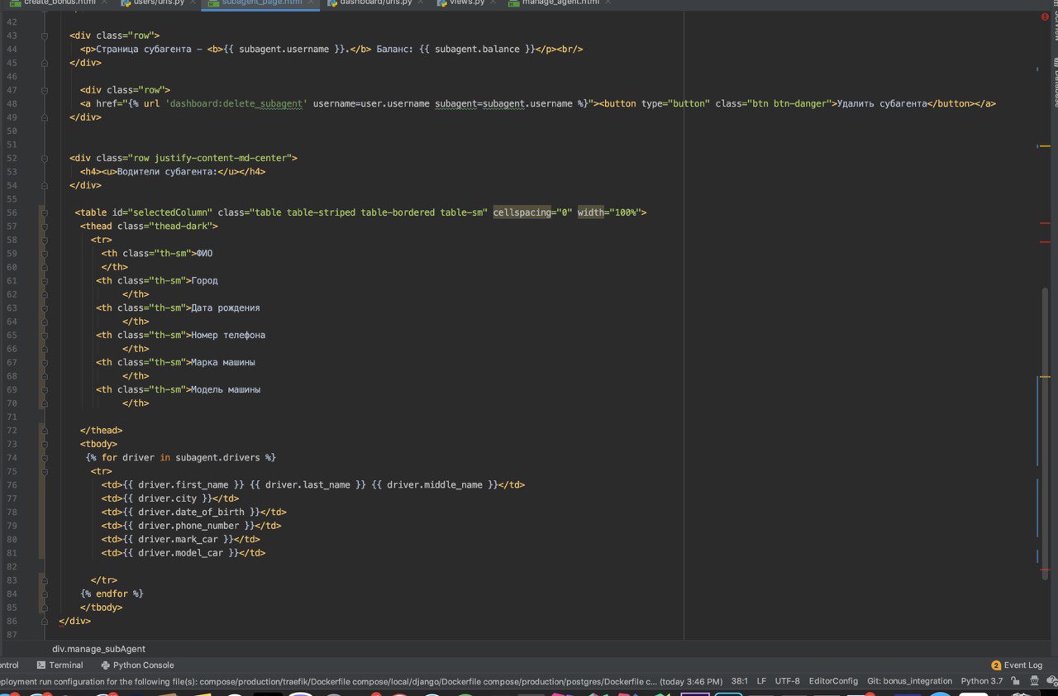Click the manage_agent.html file icon
The width and height of the screenshot is (1058, 696).
pyautogui.click(x=514, y=3)
